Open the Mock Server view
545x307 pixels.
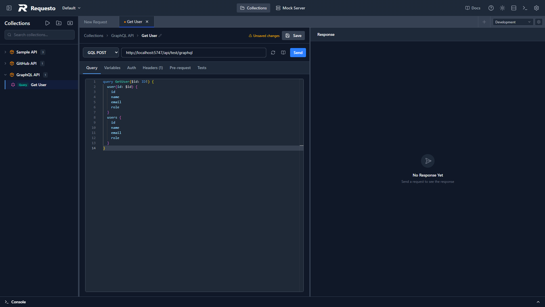click(x=290, y=8)
